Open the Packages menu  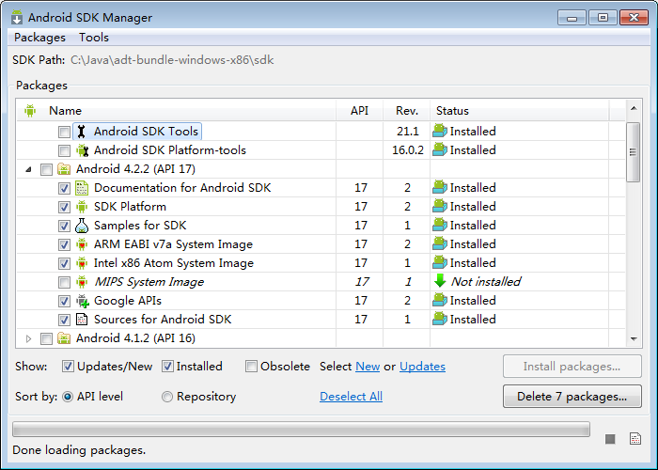tap(39, 38)
